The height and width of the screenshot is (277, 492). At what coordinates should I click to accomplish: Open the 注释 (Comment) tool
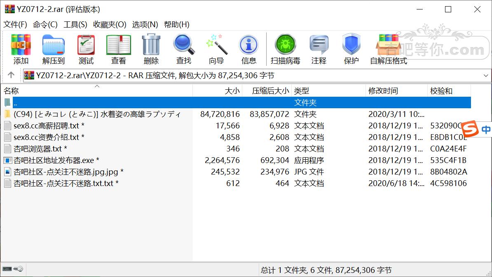tap(319, 49)
